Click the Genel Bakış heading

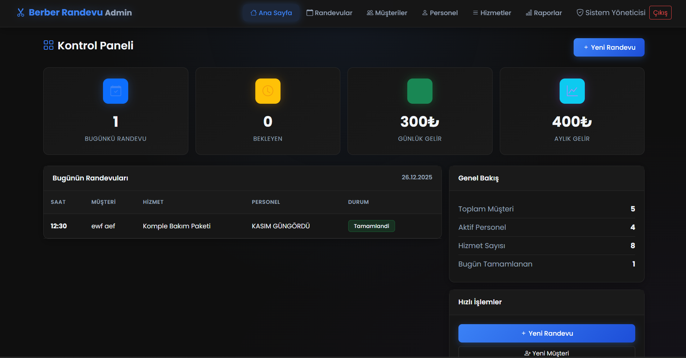click(479, 178)
